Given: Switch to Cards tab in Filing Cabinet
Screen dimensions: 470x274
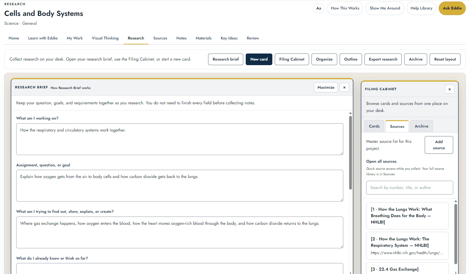Looking at the screenshot, I should tap(374, 126).
